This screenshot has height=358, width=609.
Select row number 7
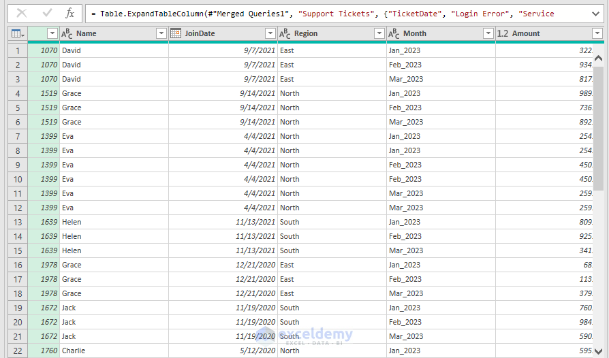coord(18,136)
